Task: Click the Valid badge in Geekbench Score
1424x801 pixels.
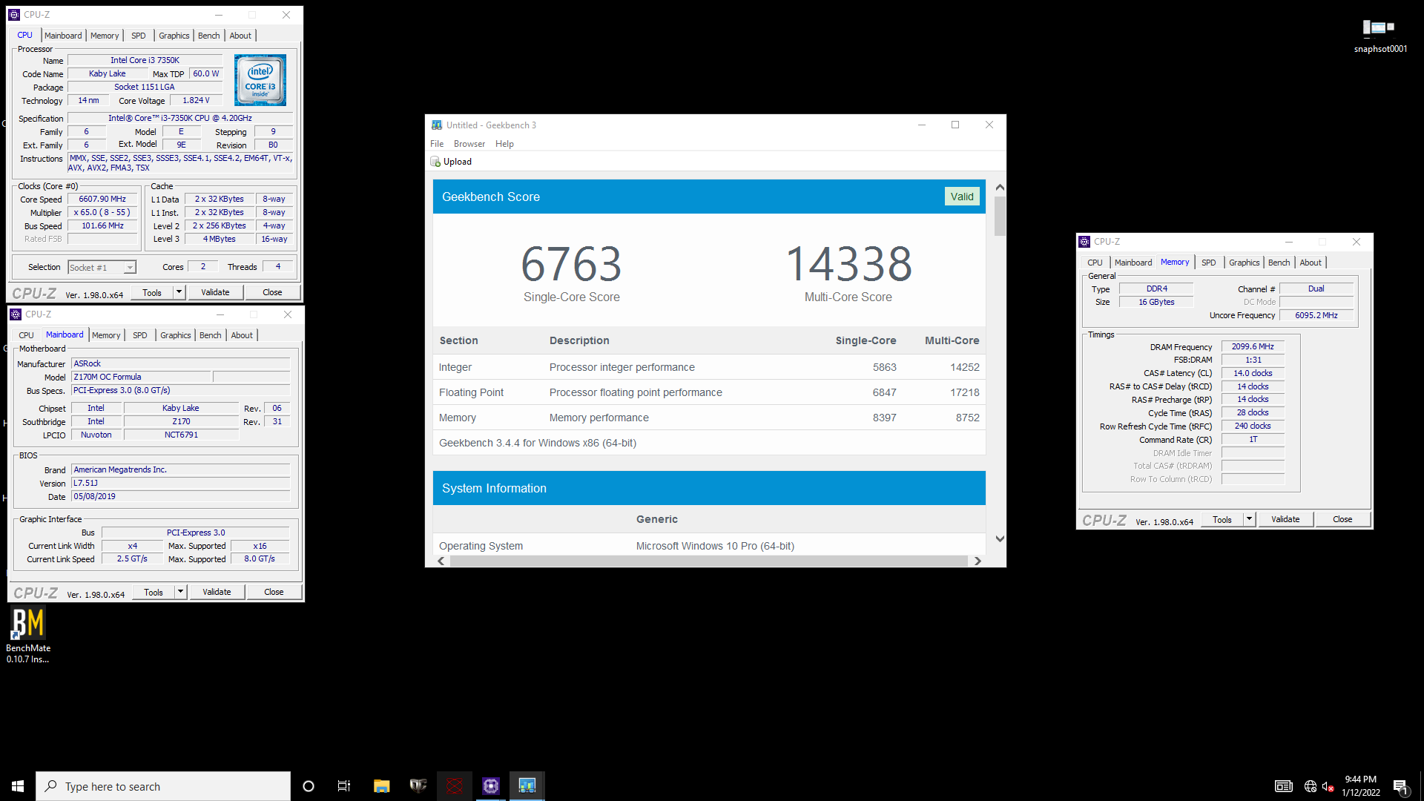Action: point(962,197)
